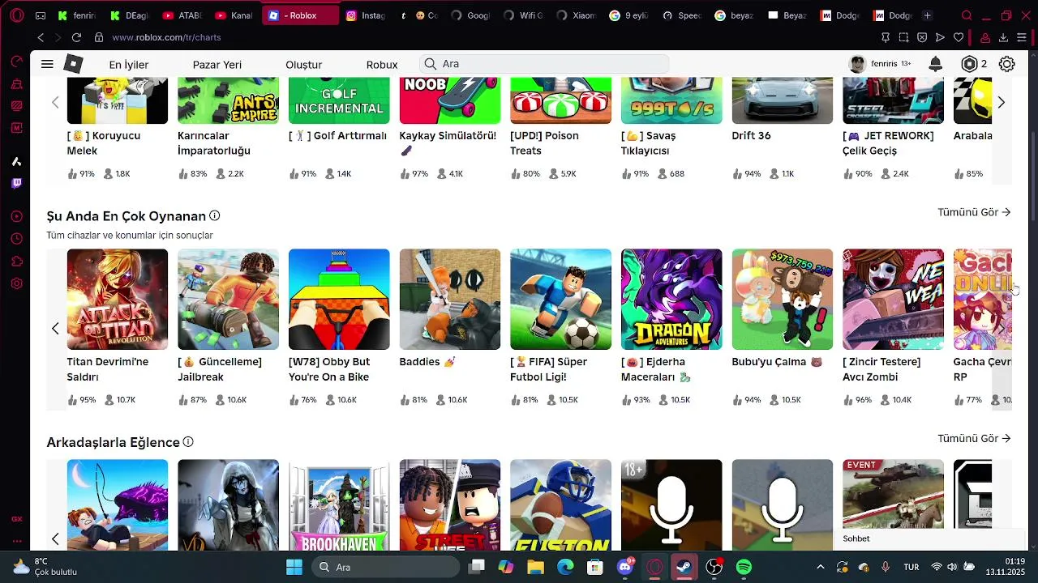Click the Roblox Ara search field
Screen dimensions: 1038x583
[x=544, y=64]
